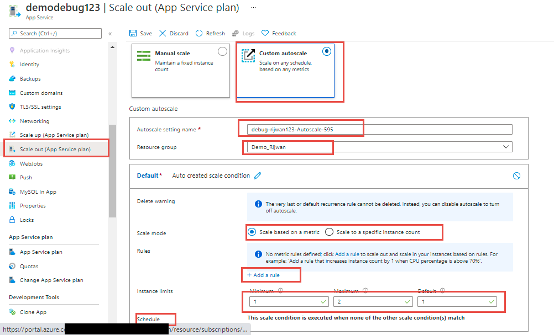The width and height of the screenshot is (554, 335).
Task: Click the disable autoscale circle-slash icon
Action: pyautogui.click(x=516, y=176)
